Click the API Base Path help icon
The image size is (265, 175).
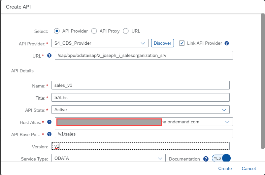coord(50,134)
